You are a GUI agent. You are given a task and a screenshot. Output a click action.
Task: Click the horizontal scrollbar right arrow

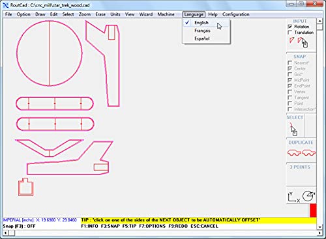319,233
